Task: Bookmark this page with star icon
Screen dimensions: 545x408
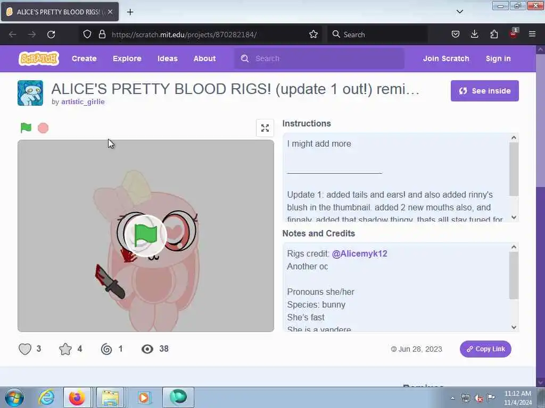Action: click(x=313, y=34)
